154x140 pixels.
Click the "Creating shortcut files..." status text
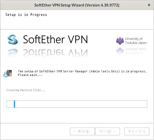[x=26, y=90]
